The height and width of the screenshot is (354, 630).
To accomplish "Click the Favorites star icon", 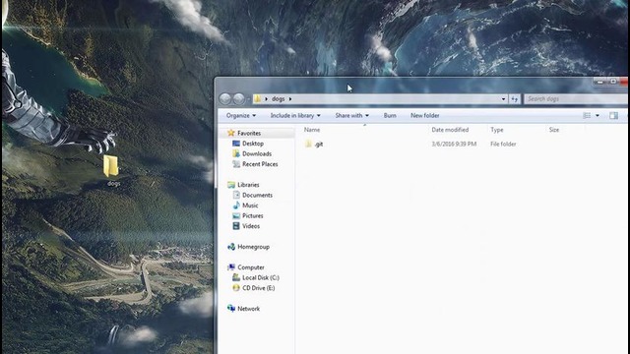I will point(230,133).
